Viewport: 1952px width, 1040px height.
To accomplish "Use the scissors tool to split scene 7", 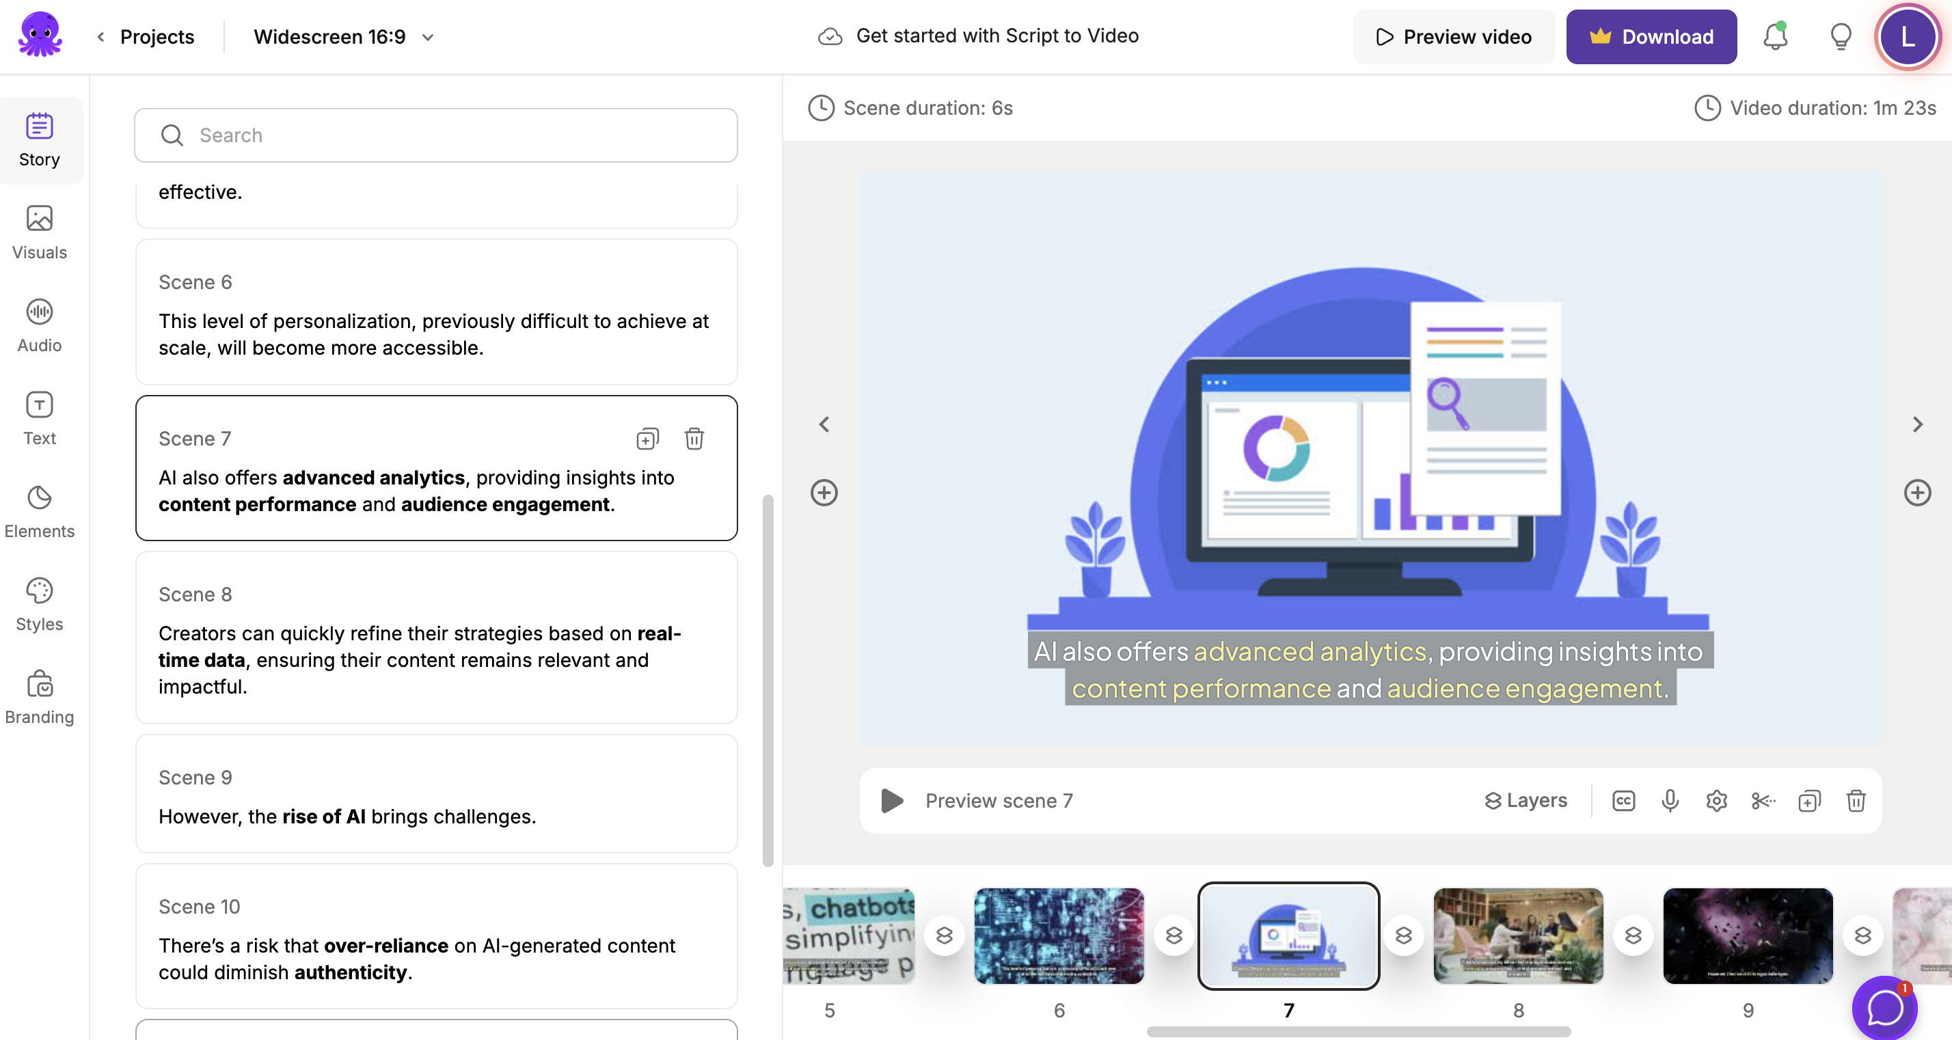I will (1763, 801).
